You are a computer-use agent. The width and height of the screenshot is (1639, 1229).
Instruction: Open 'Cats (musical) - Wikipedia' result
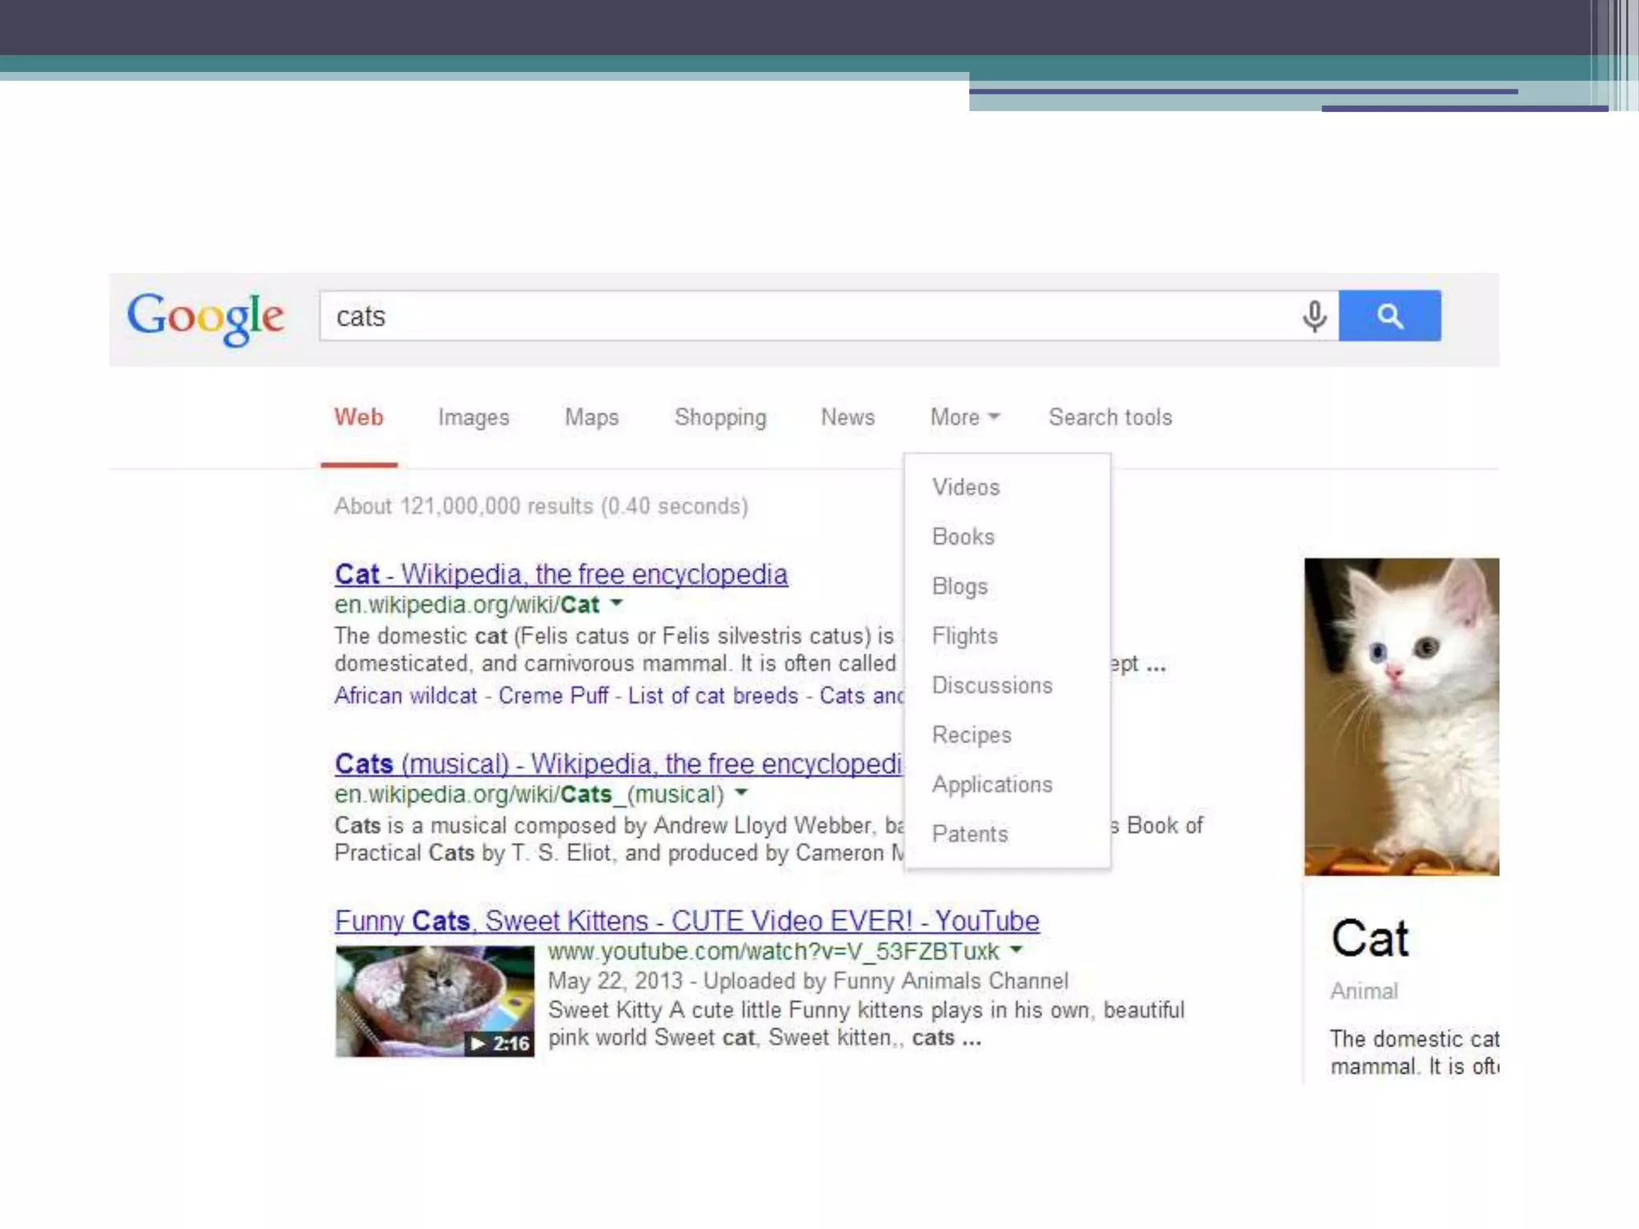point(619,764)
